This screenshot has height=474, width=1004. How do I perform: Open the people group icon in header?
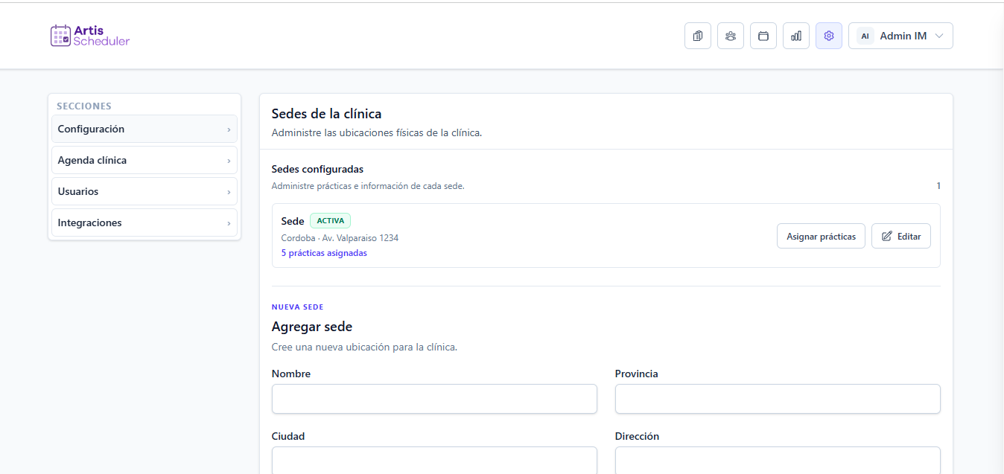click(731, 36)
